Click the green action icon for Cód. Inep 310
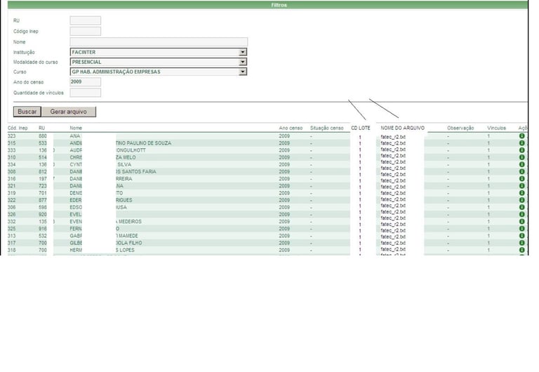Viewport: 539px width, 372px height. coord(522,157)
